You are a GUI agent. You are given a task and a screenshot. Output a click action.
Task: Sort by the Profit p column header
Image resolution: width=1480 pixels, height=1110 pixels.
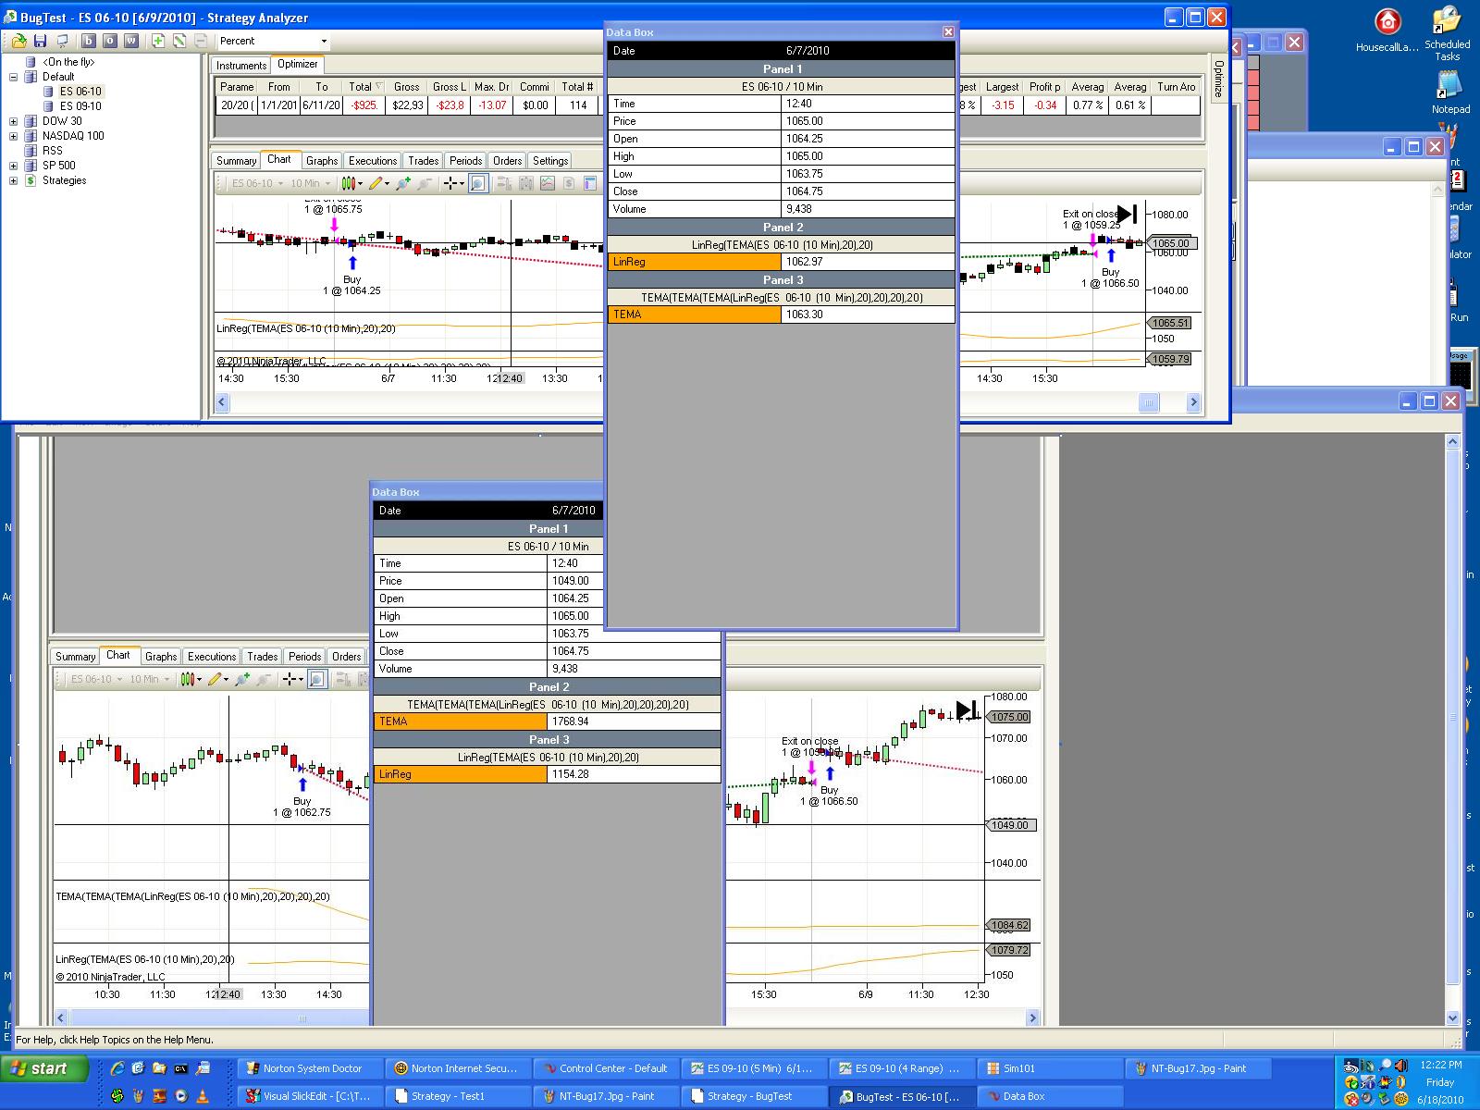coord(1045,87)
